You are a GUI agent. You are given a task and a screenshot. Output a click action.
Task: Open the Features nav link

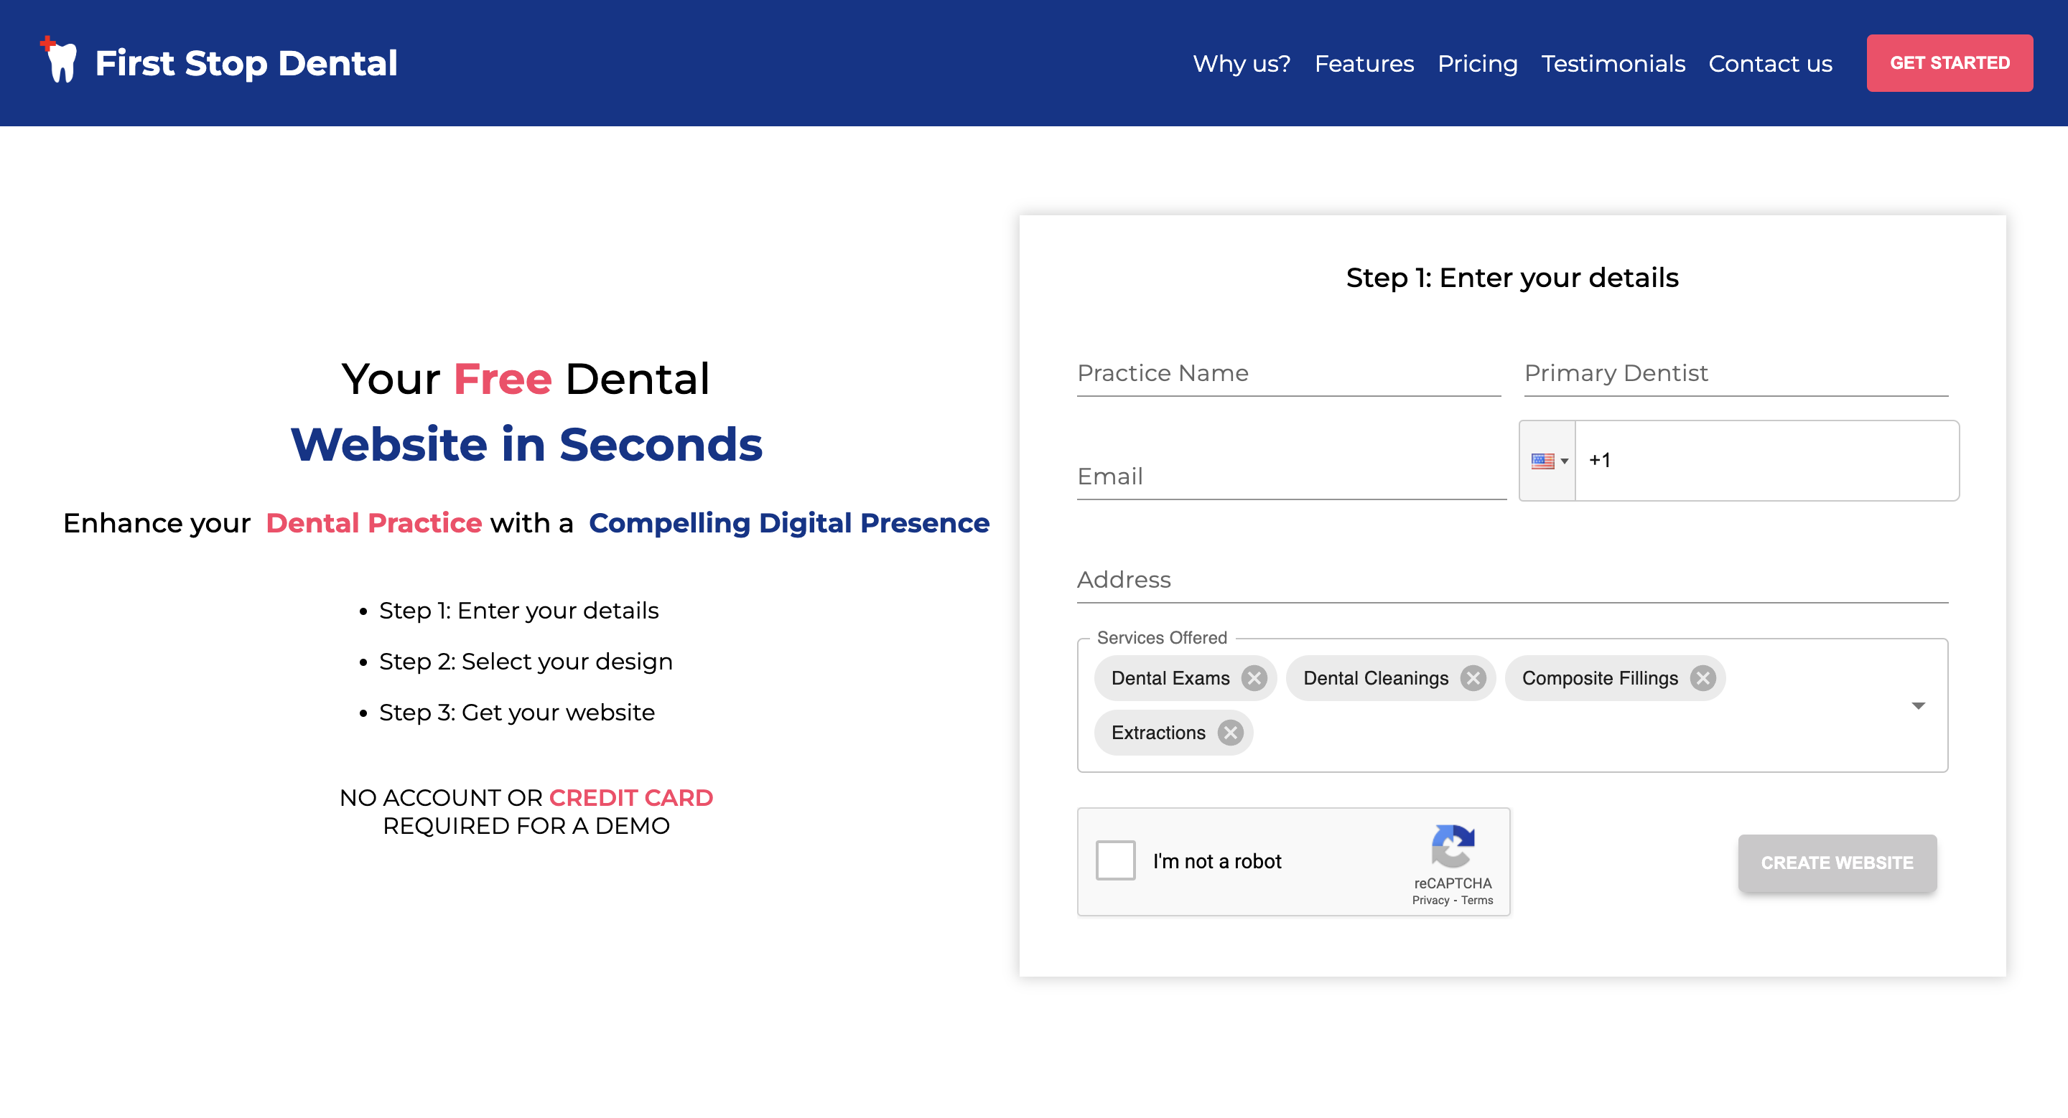1364,63
